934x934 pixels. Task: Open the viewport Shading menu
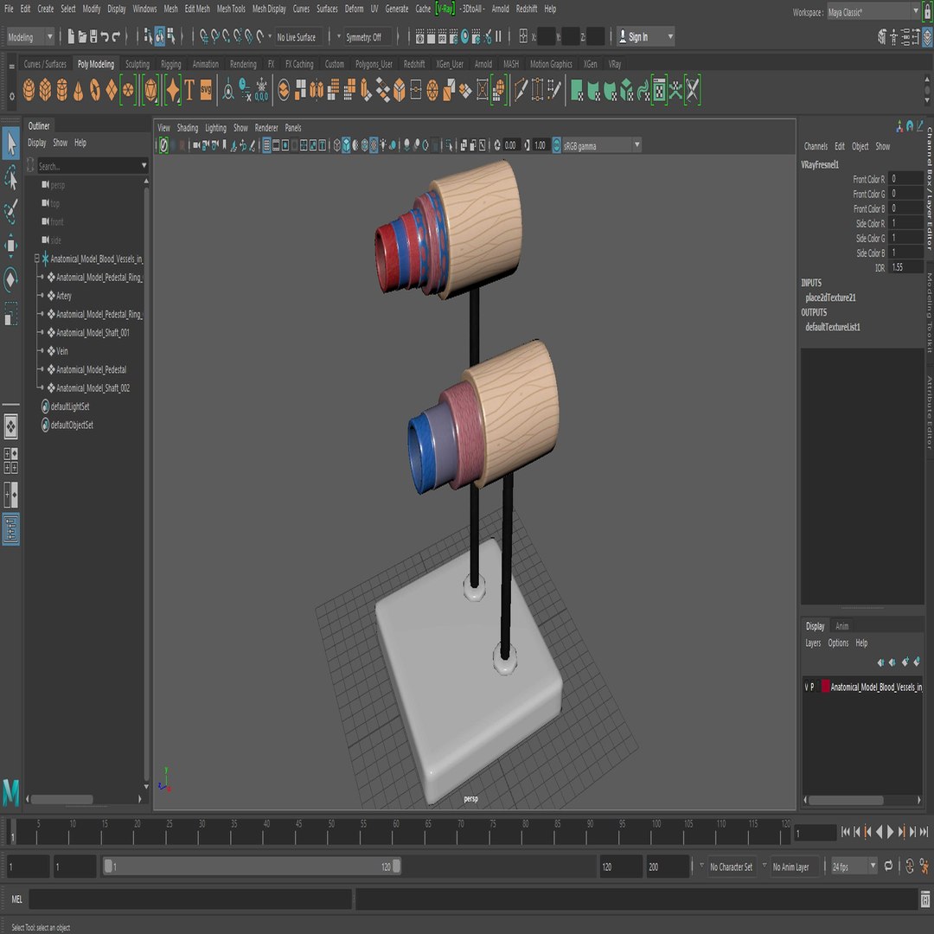pos(187,127)
